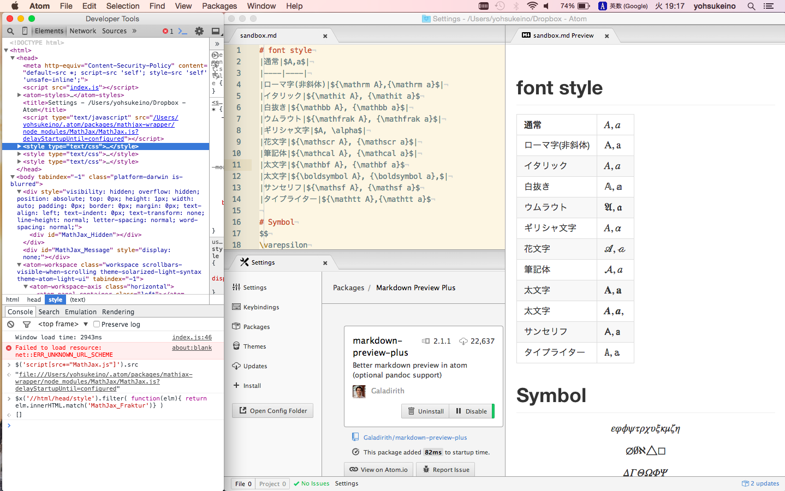Click the volume speaker icon in menu bar
785x491 pixels.
coord(547,6)
